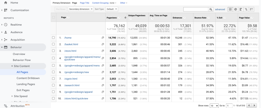Image resolution: width=261 pixels, height=108 pixels.
Task: Go to next page of results
Action: coord(254,105)
